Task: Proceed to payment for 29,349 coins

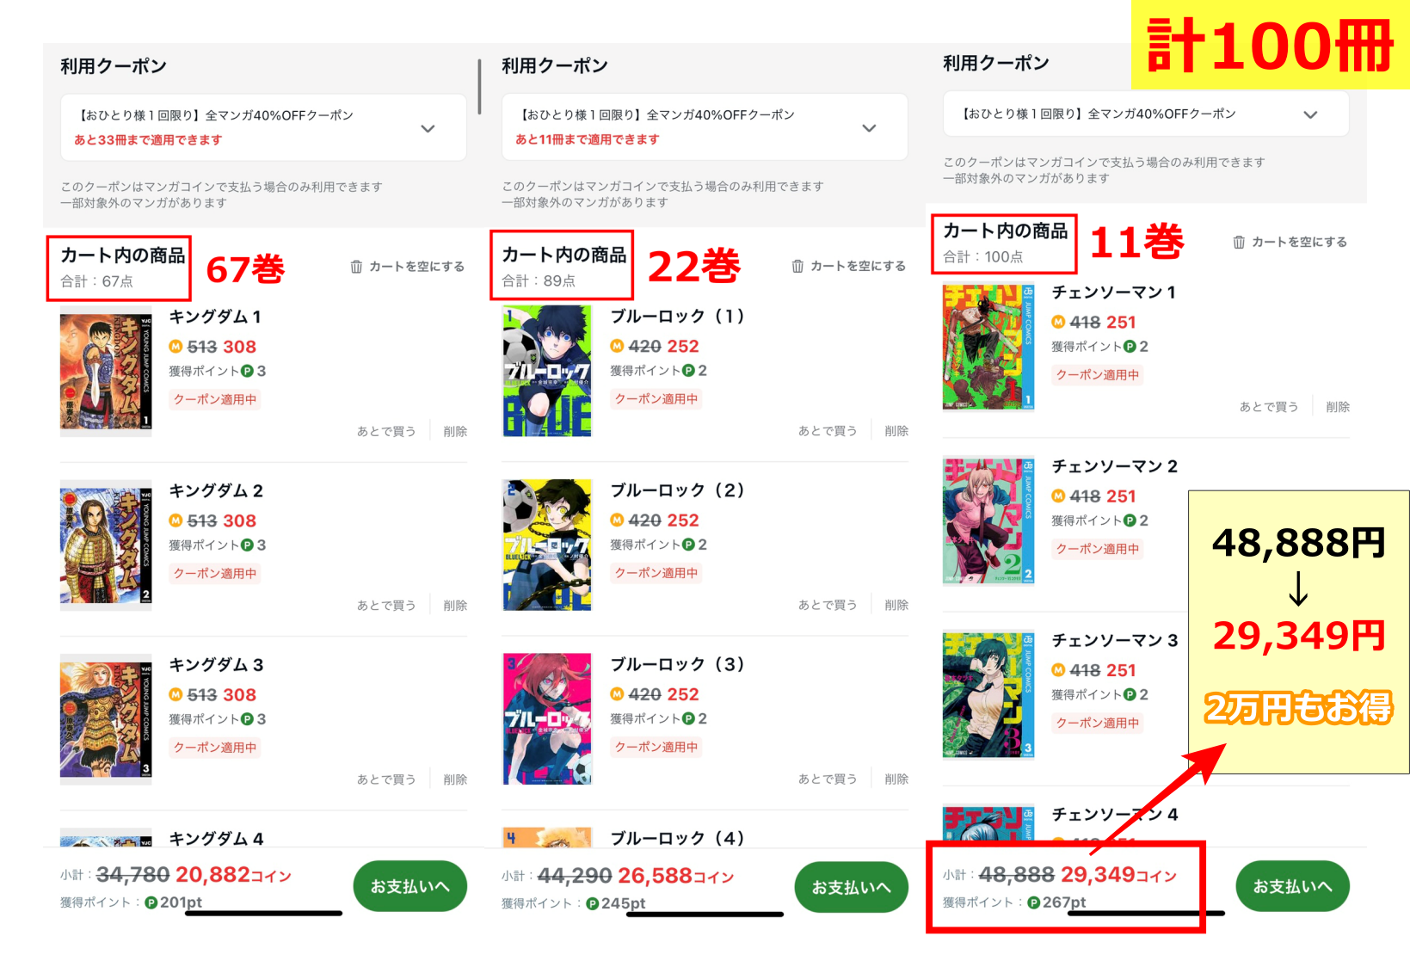Action: (x=1292, y=886)
